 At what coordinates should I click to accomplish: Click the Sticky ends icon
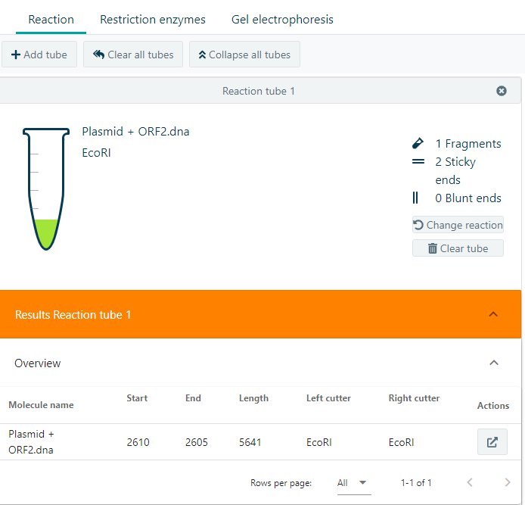tap(416, 162)
